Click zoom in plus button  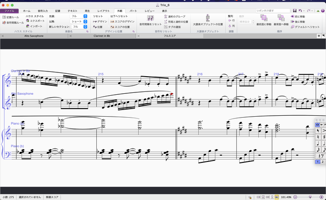tap(322, 197)
